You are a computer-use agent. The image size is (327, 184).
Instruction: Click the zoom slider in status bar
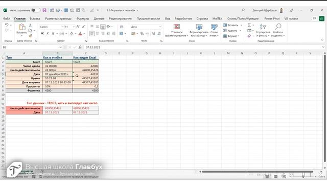(303, 176)
